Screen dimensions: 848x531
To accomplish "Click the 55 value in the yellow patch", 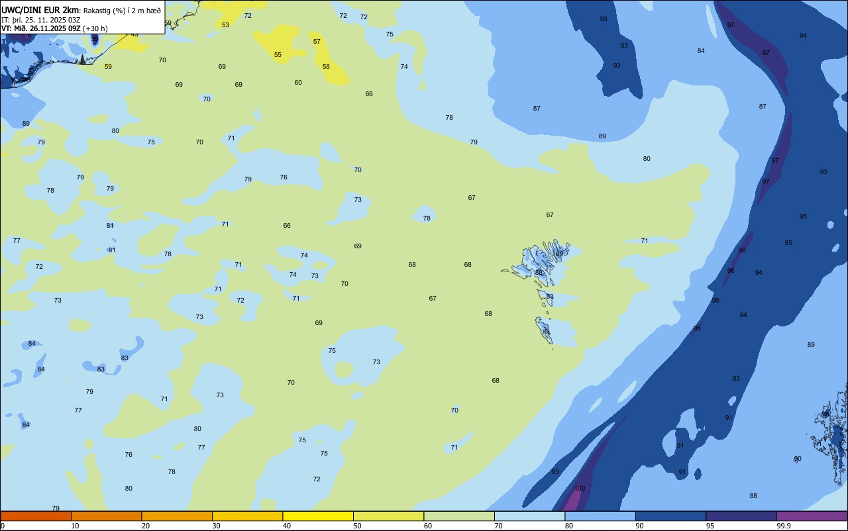I will pyautogui.click(x=278, y=55).
